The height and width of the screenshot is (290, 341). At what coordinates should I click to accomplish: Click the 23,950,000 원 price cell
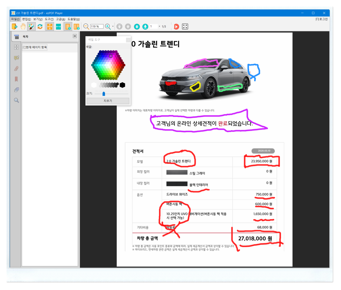[x=262, y=161]
